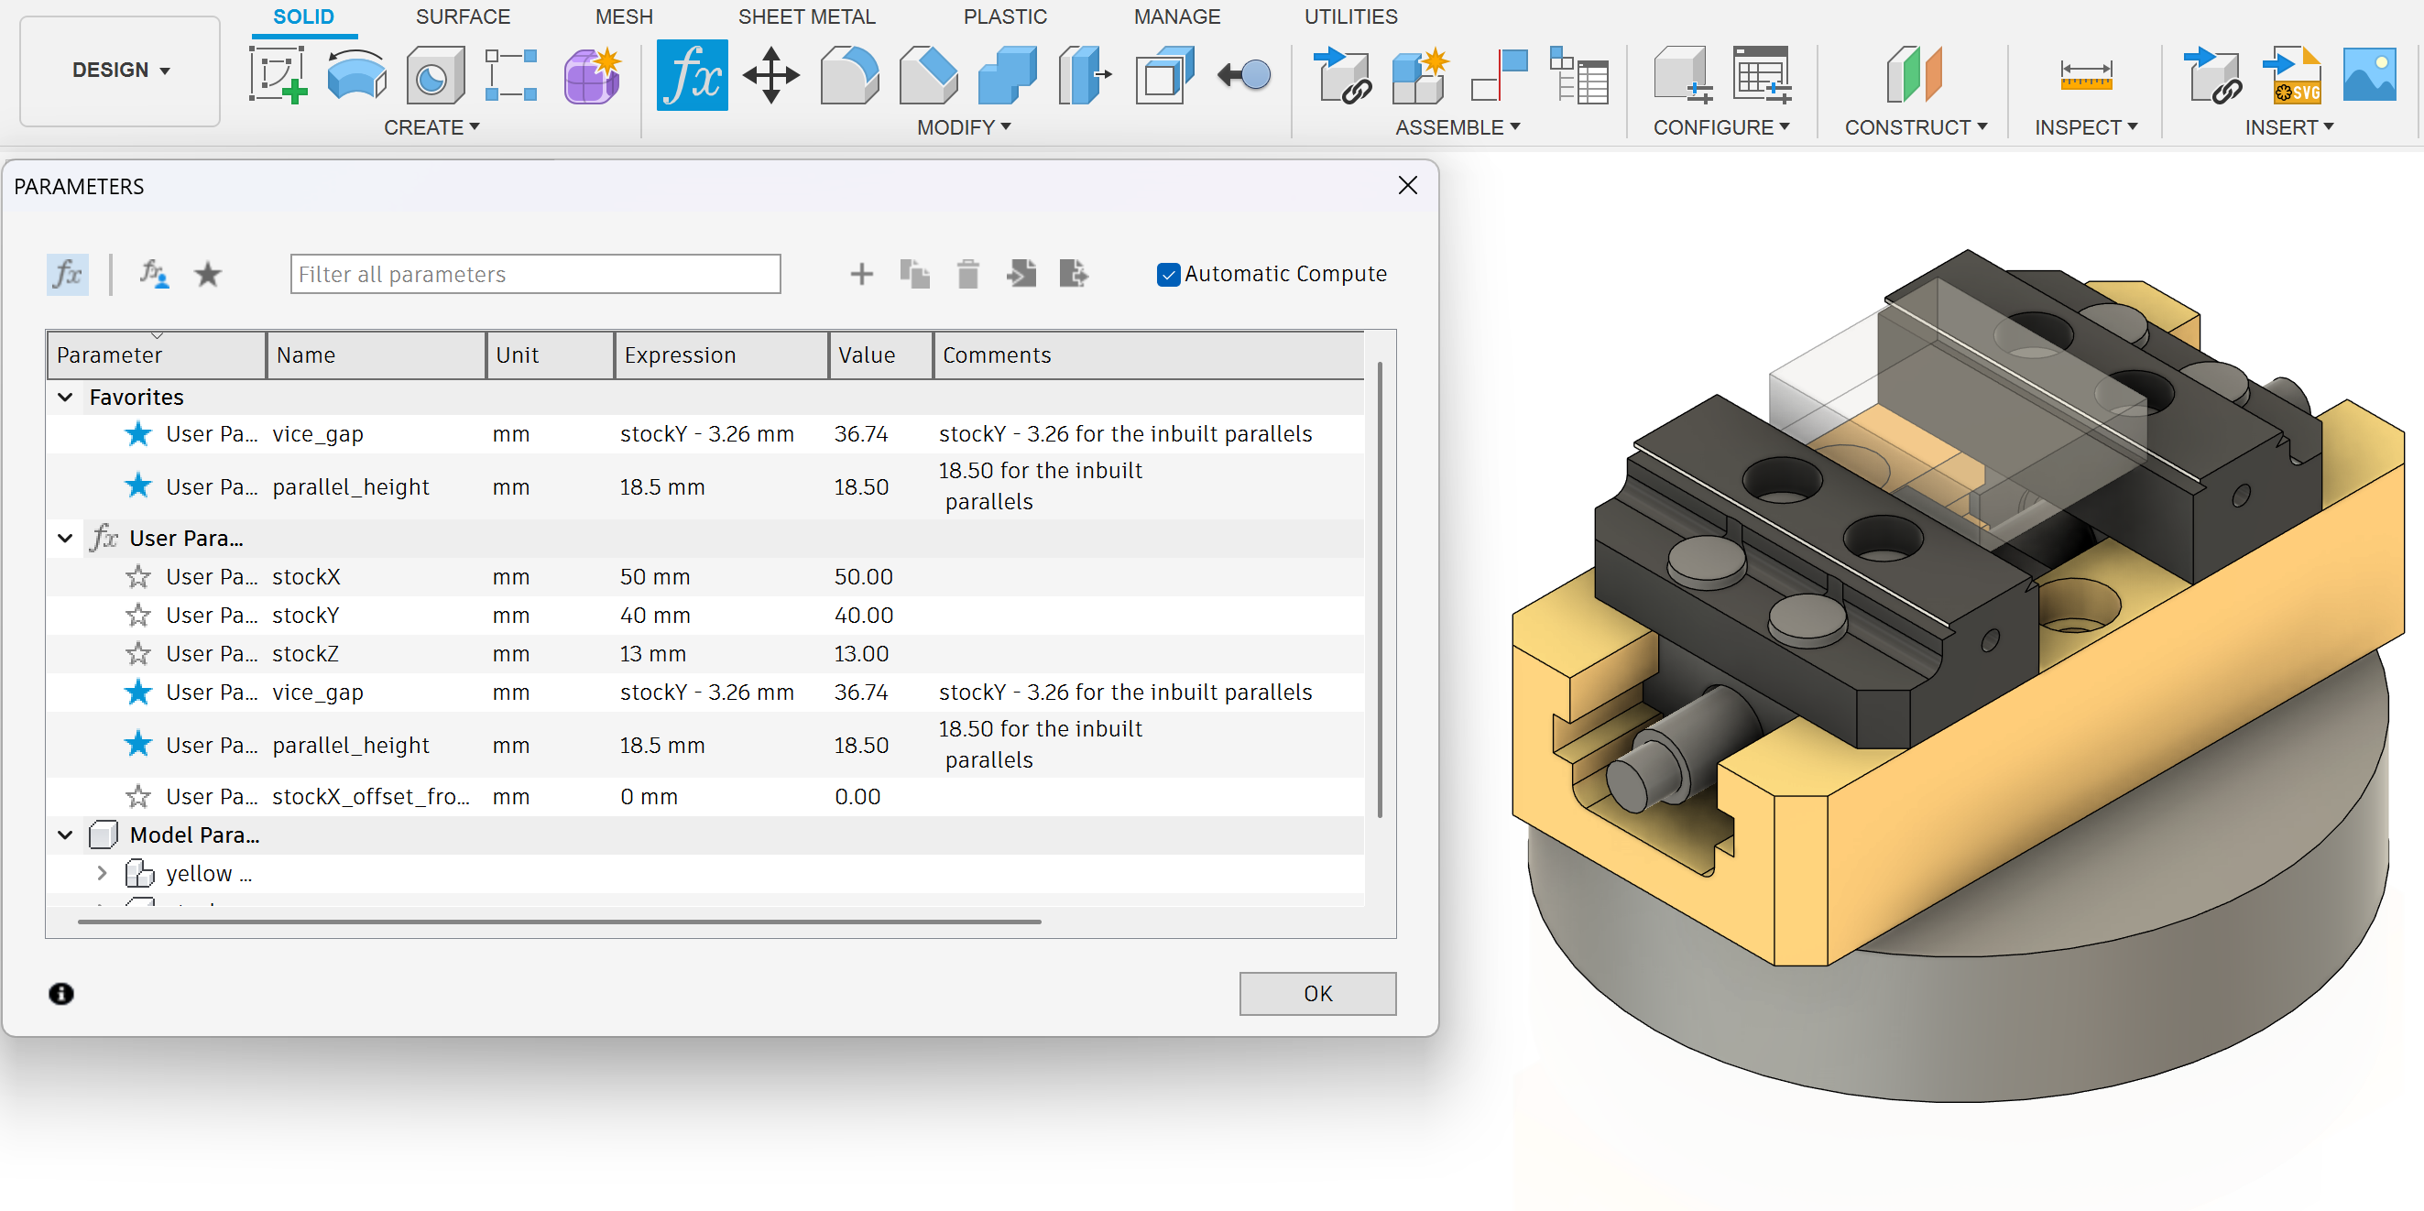Click the add parameter plus icon
Viewport: 2424px width, 1211px height.
tap(860, 275)
